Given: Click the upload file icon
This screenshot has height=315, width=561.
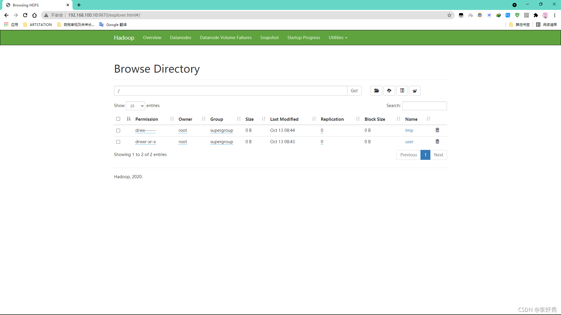Looking at the screenshot, I should pyautogui.click(x=389, y=90).
